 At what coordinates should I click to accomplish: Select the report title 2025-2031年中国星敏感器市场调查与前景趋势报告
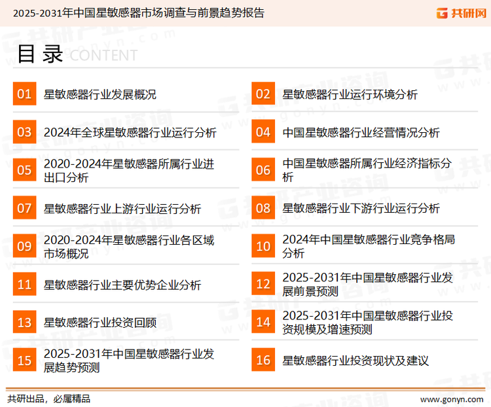pyautogui.click(x=139, y=13)
